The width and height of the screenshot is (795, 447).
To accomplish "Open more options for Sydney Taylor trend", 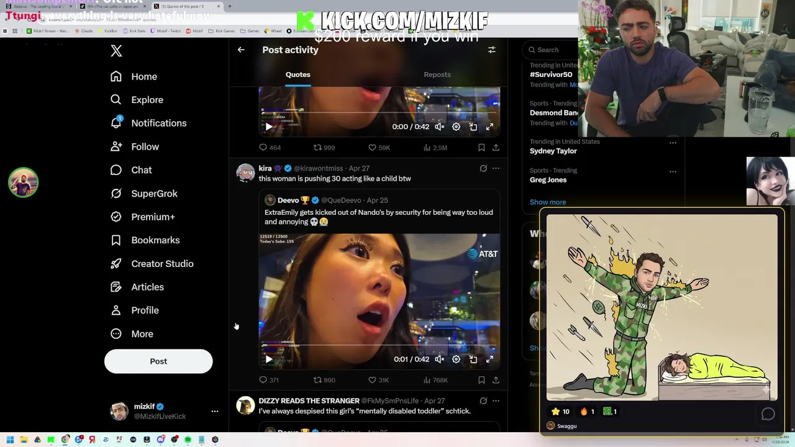I will (x=673, y=143).
